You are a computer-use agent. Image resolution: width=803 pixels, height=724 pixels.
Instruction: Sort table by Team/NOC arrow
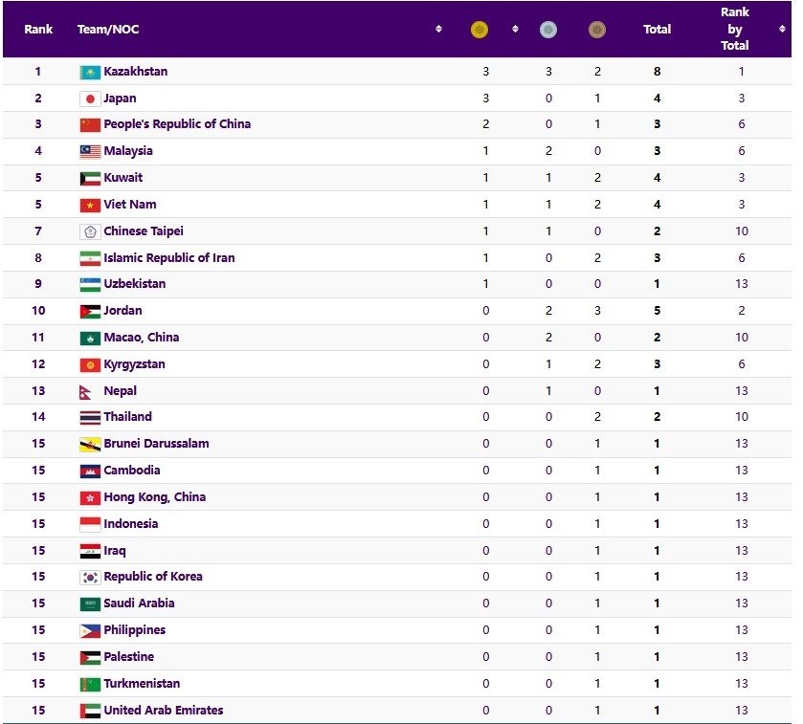coord(438,30)
